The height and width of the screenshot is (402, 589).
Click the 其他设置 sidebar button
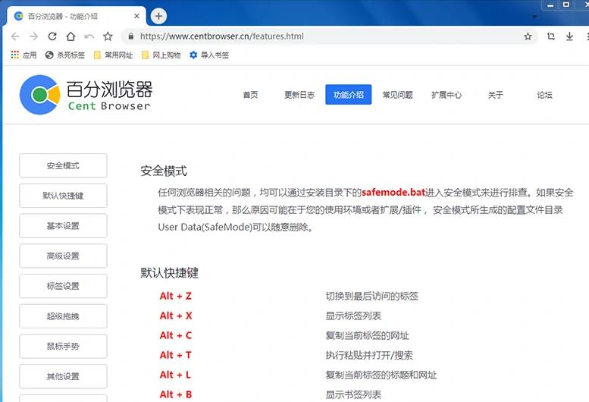pyautogui.click(x=63, y=376)
